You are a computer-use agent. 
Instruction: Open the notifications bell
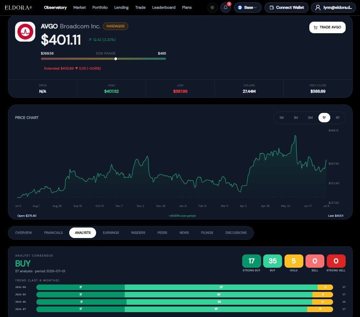[x=225, y=8]
